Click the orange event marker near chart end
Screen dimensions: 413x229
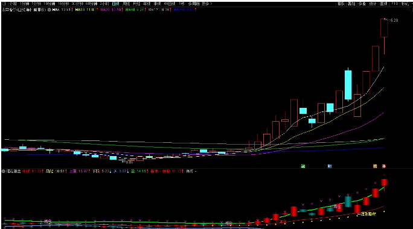pos(375,166)
